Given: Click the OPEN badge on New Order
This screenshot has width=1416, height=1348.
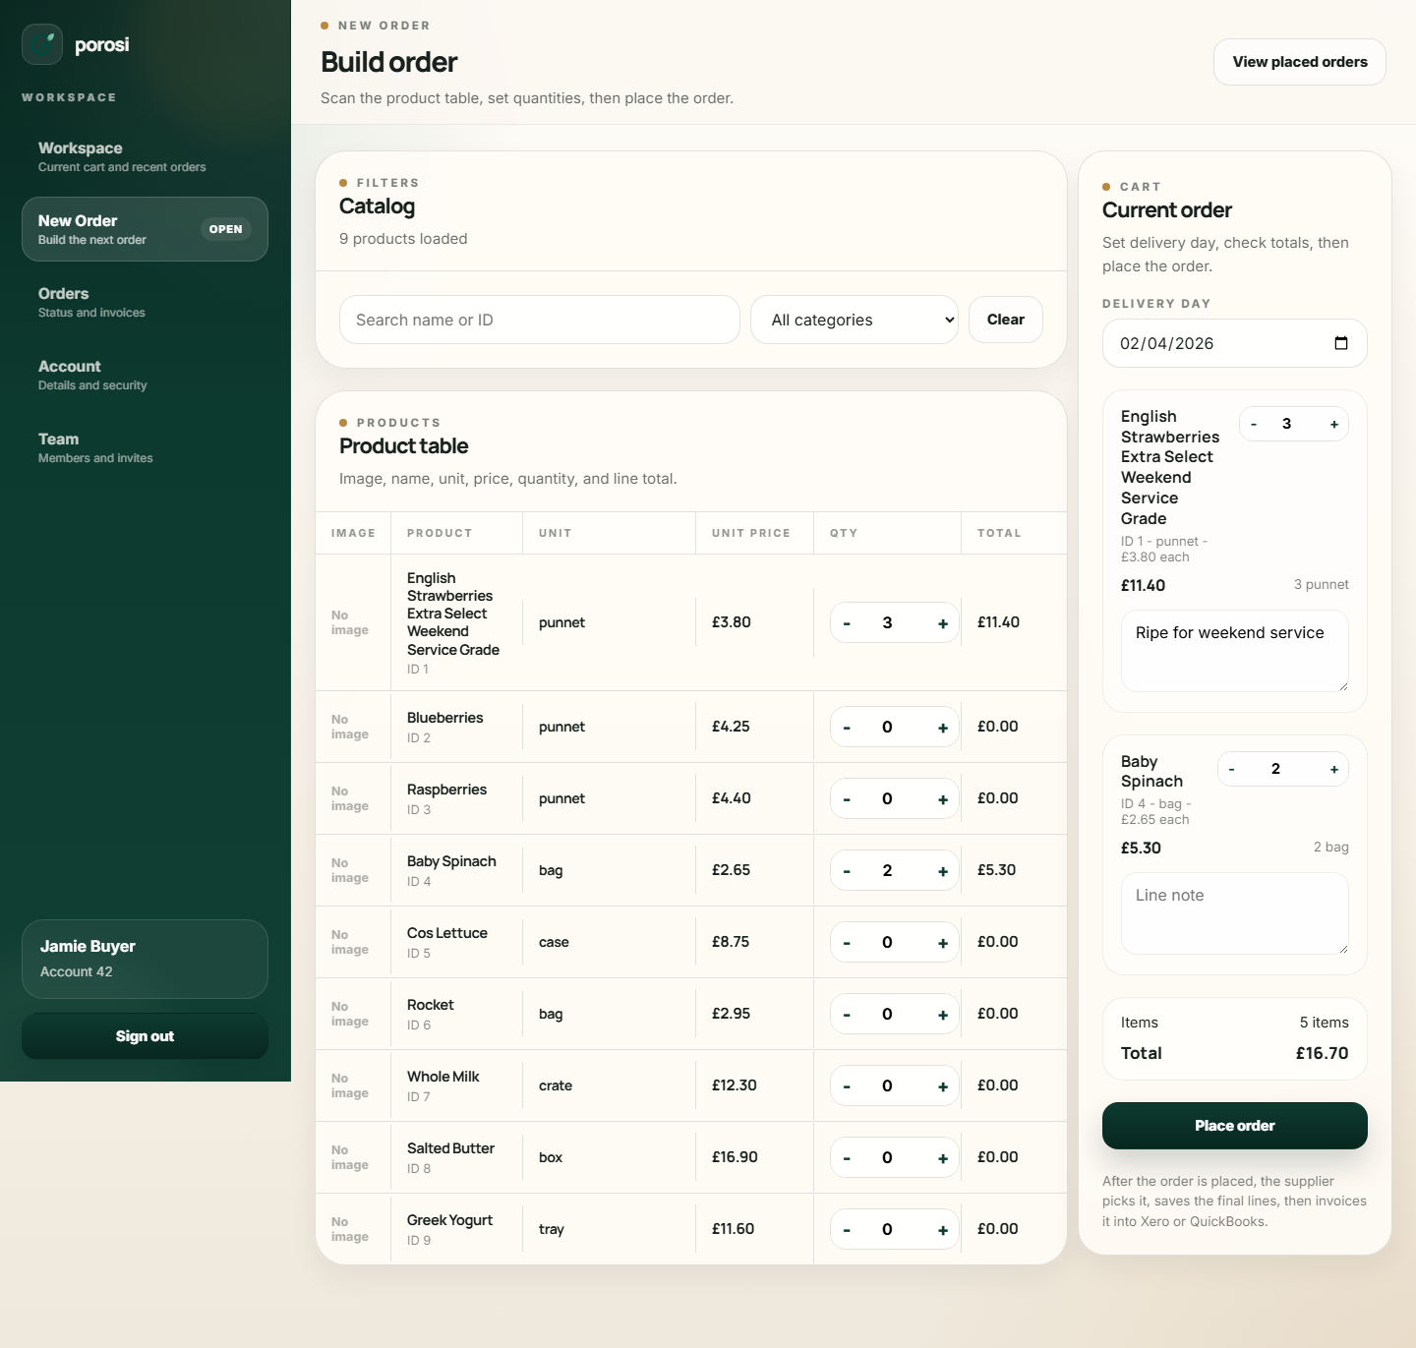Looking at the screenshot, I should 226,229.
